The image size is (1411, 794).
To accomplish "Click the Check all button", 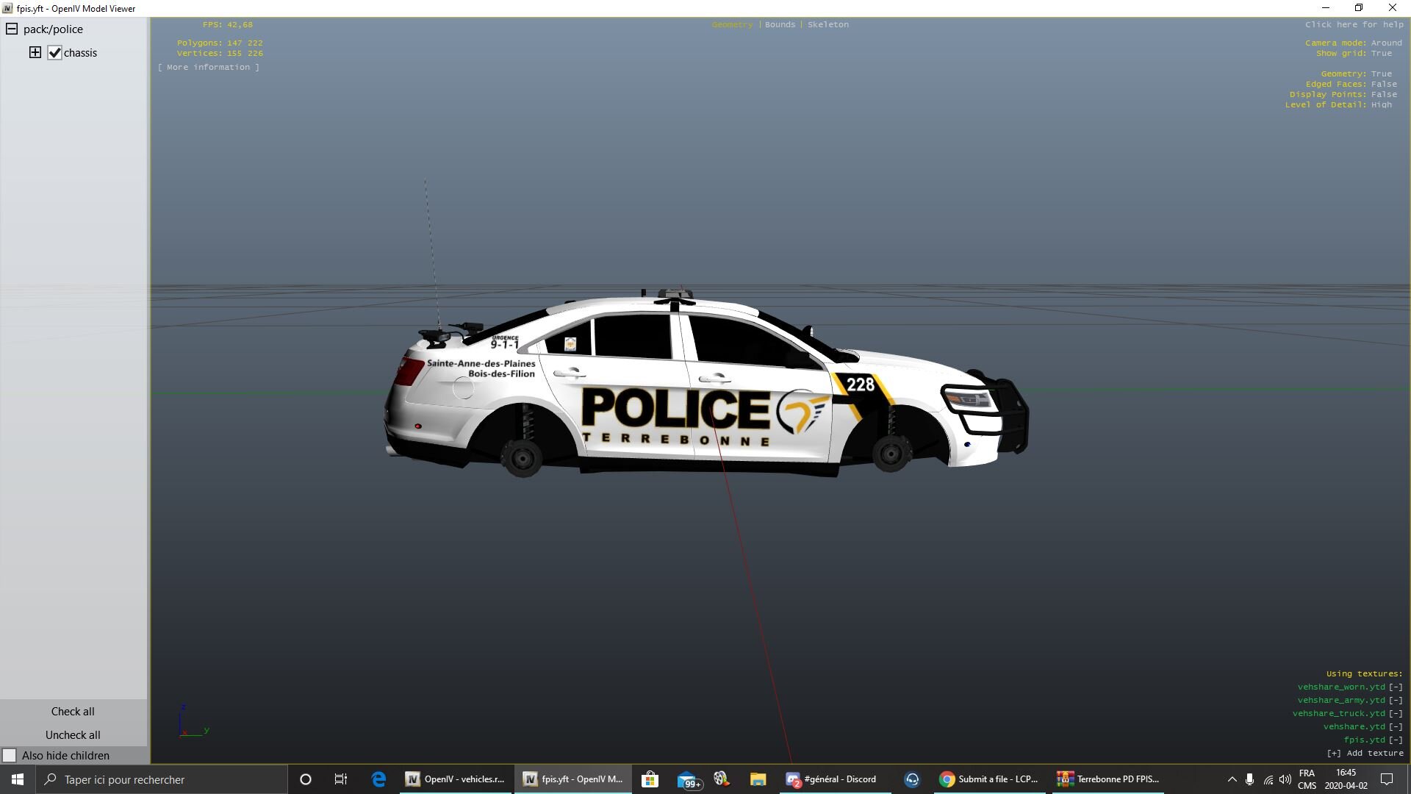I will click(73, 711).
